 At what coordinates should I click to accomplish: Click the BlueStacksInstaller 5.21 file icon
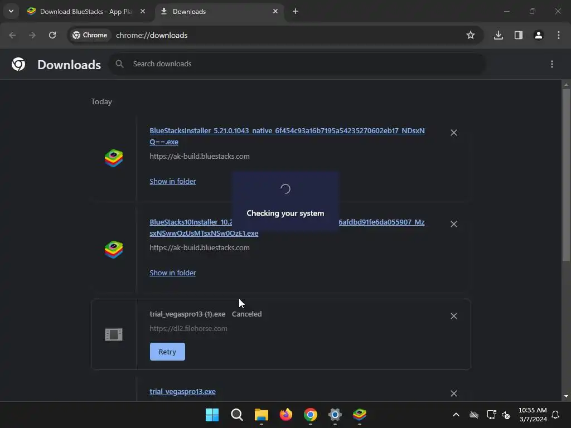(x=114, y=158)
